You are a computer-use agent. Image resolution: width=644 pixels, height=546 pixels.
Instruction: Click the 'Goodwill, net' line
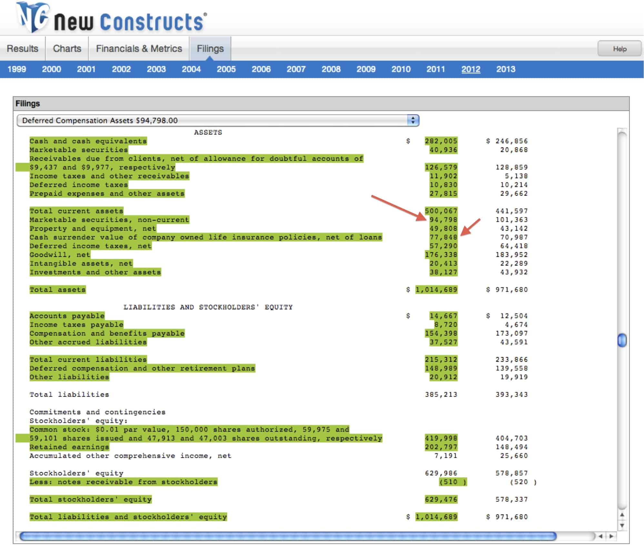60,255
